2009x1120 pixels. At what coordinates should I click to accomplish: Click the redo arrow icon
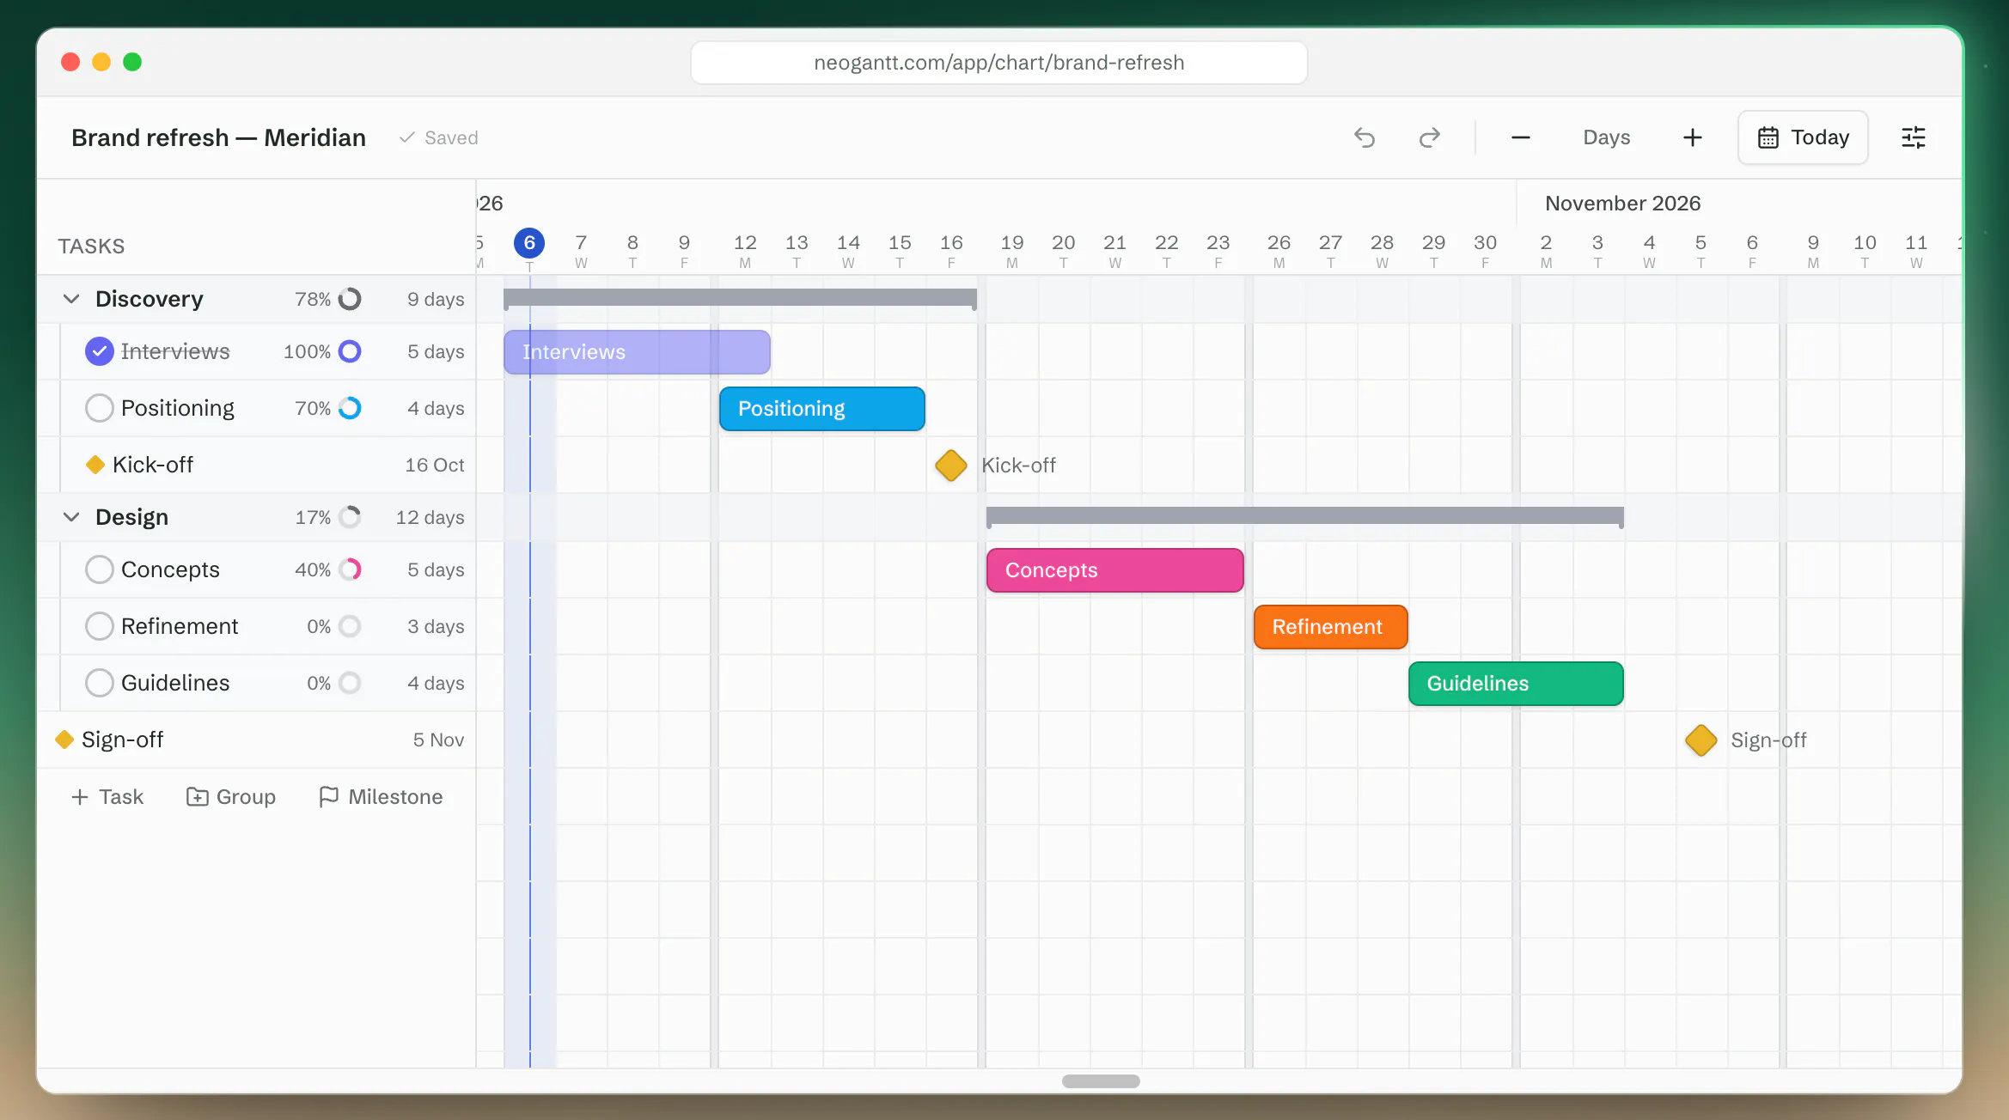(1429, 137)
